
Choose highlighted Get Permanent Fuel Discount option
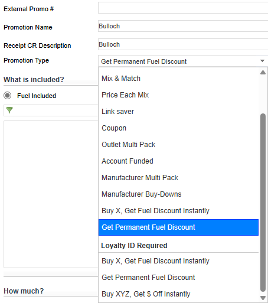tap(178, 227)
